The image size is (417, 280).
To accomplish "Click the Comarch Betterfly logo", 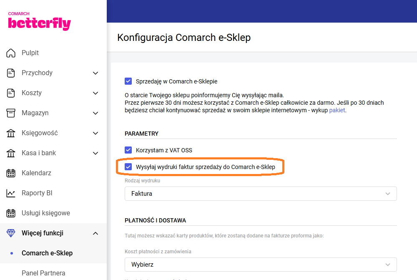I will click(x=39, y=21).
